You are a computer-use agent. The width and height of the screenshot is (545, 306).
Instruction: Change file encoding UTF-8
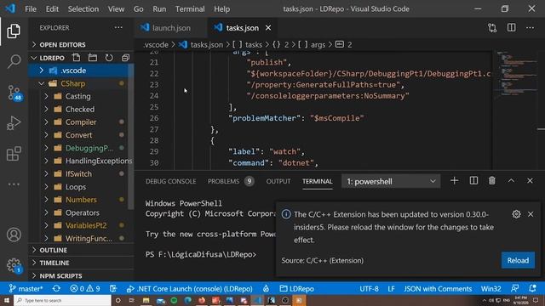click(369, 289)
